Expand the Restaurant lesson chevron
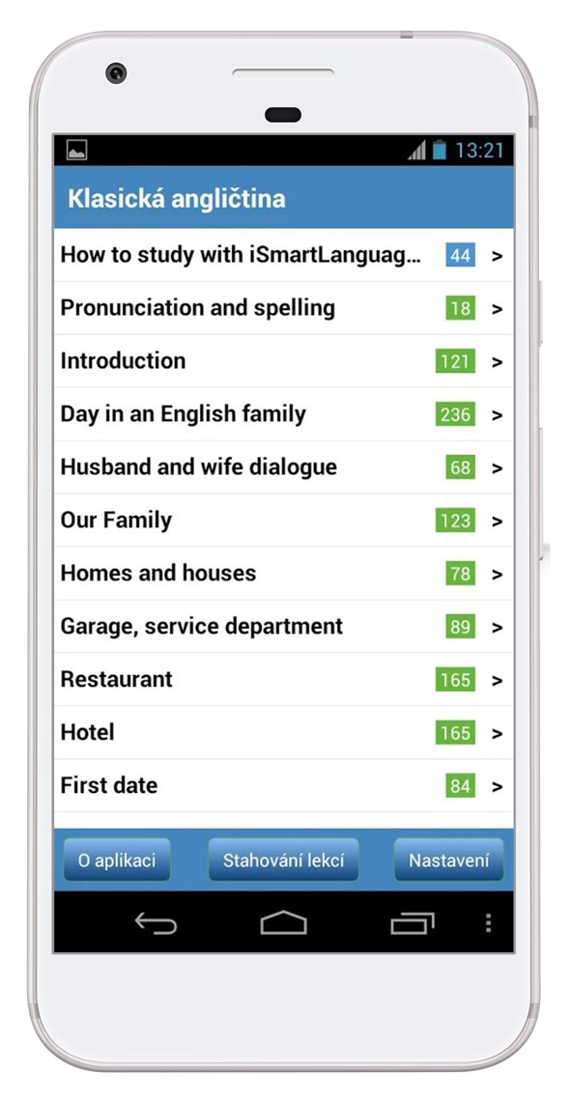The image size is (570, 1103). pos(498,680)
